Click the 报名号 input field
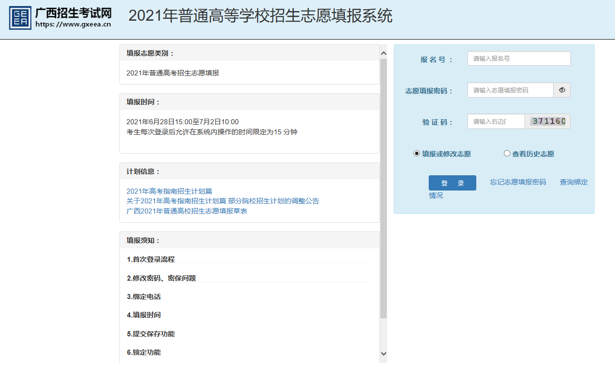This screenshot has height=369, width=615. (x=519, y=58)
